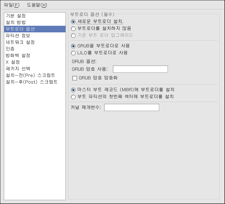
Task: Open 패키지 선택 section
Action: coord(18,69)
